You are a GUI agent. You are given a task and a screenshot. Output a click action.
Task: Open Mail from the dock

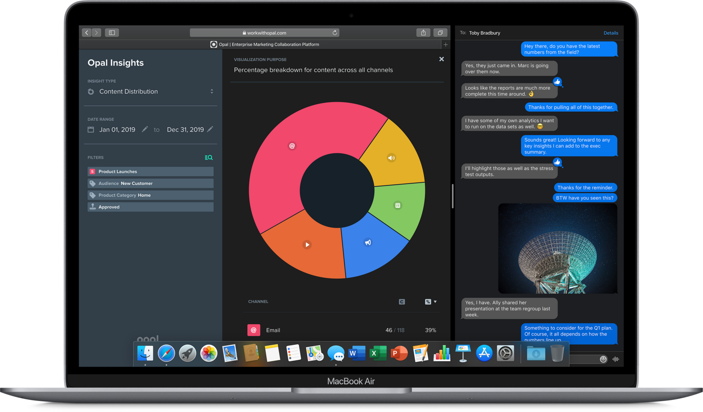(x=230, y=354)
